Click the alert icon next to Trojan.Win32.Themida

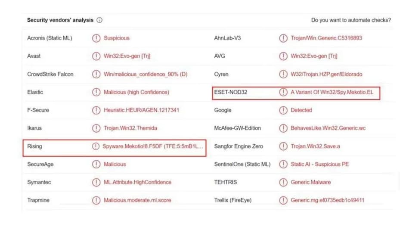pos(96,128)
